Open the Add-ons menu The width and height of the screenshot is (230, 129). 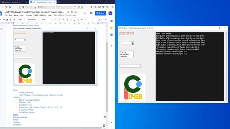pos(43,15)
